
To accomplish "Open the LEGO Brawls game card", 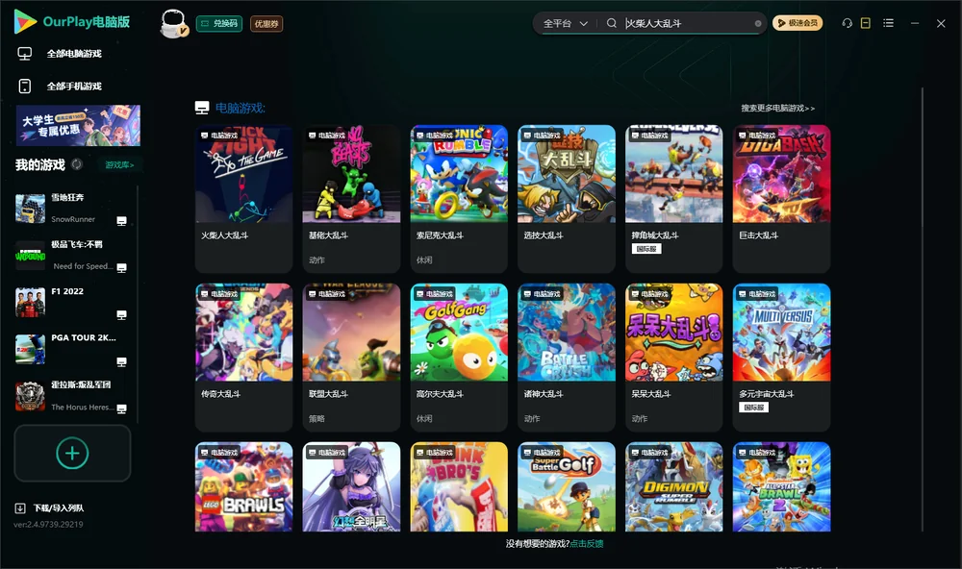I will (243, 487).
